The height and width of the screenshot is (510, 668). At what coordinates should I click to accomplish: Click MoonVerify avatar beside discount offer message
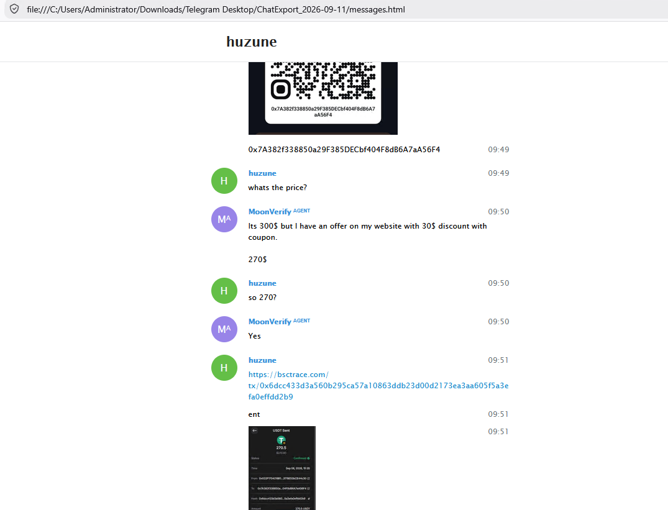224,219
